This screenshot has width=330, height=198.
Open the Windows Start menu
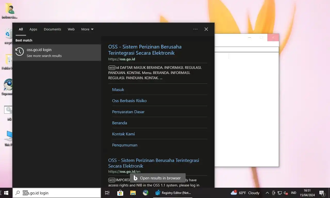(6, 193)
